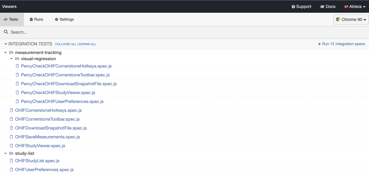Screen dimensions: 369x195
Task: Open the Docs link in header
Action: coord(328,6)
